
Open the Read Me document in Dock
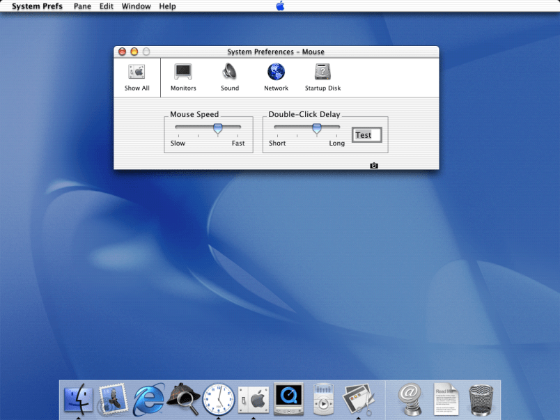(x=446, y=399)
